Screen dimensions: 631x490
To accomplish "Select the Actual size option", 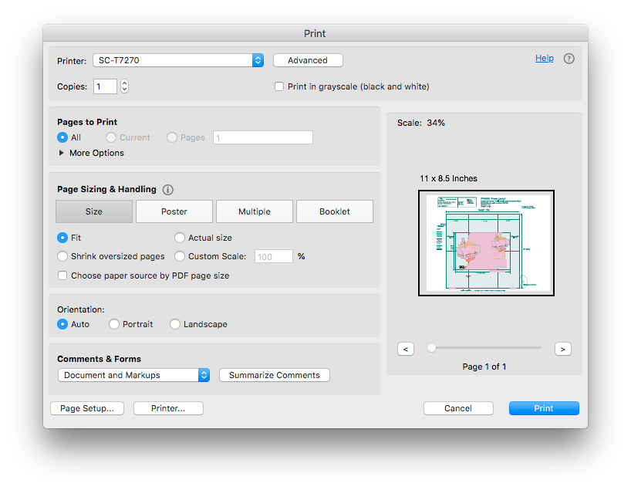I will 180,238.
